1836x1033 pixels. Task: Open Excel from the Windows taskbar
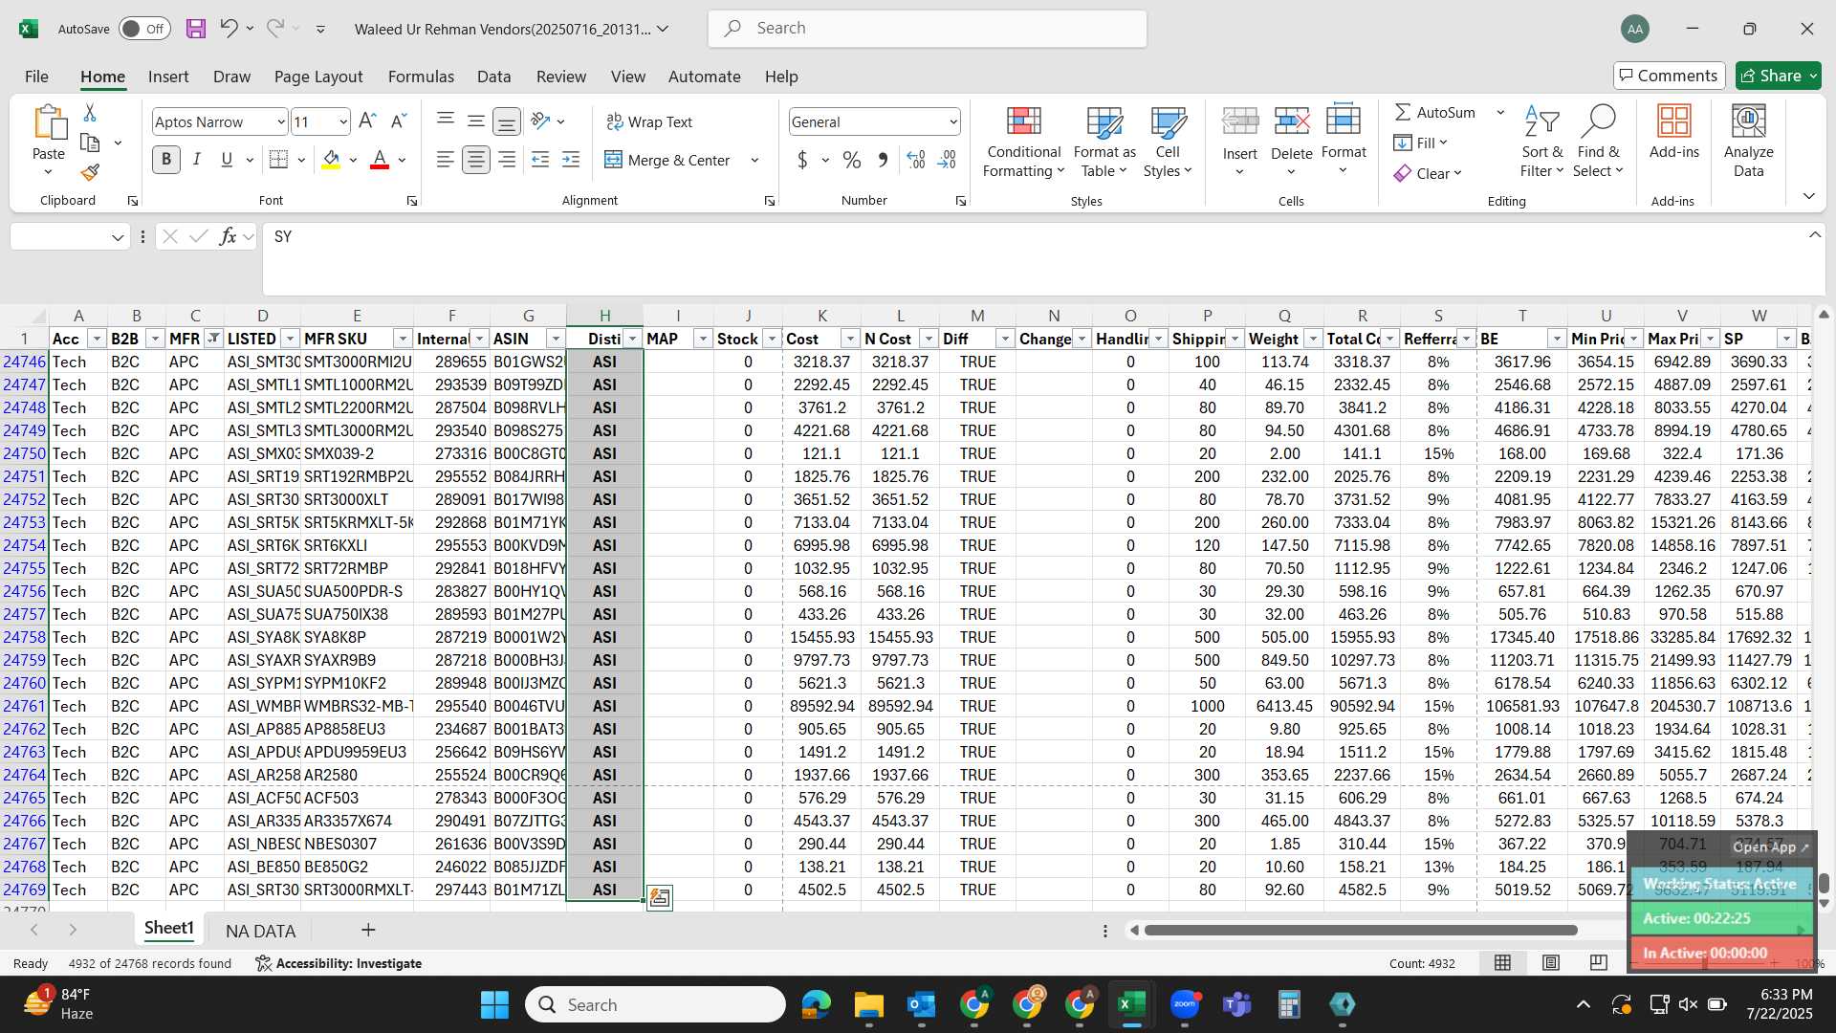point(1131,1004)
